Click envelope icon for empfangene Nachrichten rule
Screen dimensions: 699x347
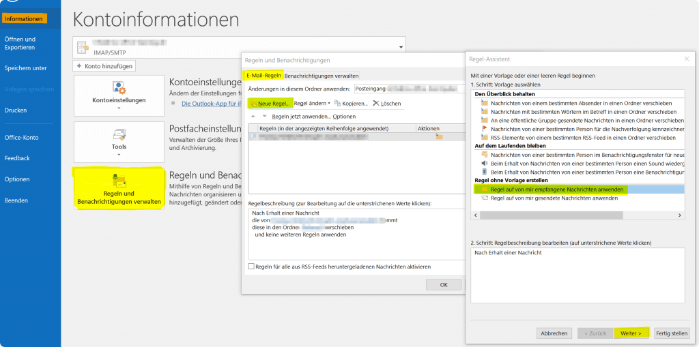485,190
